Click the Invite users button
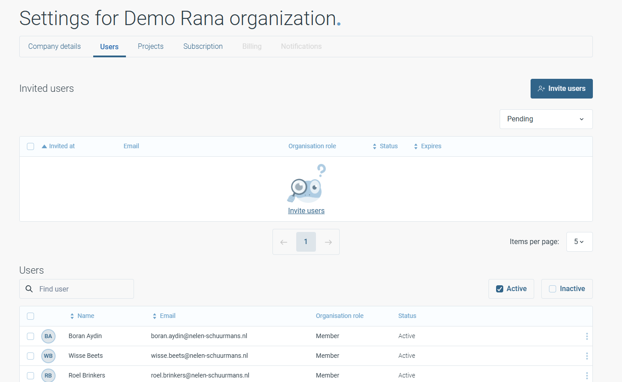622x382 pixels. (562, 89)
